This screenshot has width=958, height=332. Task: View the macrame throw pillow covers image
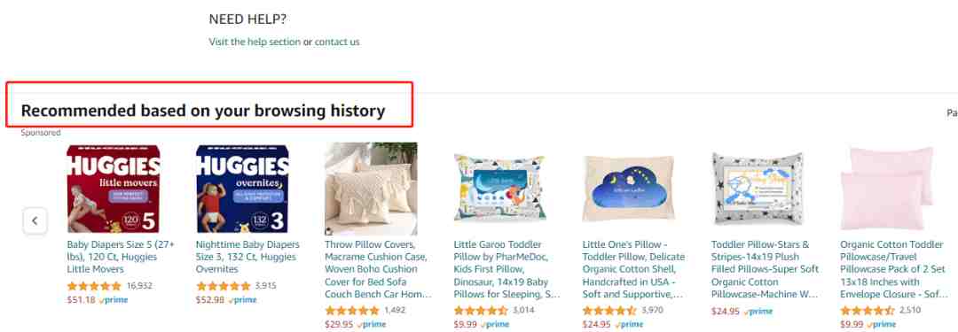(371, 189)
